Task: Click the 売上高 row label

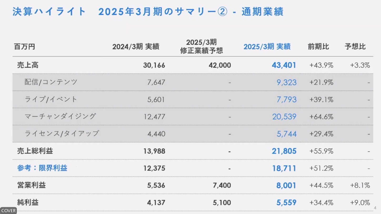Action: coord(28,65)
